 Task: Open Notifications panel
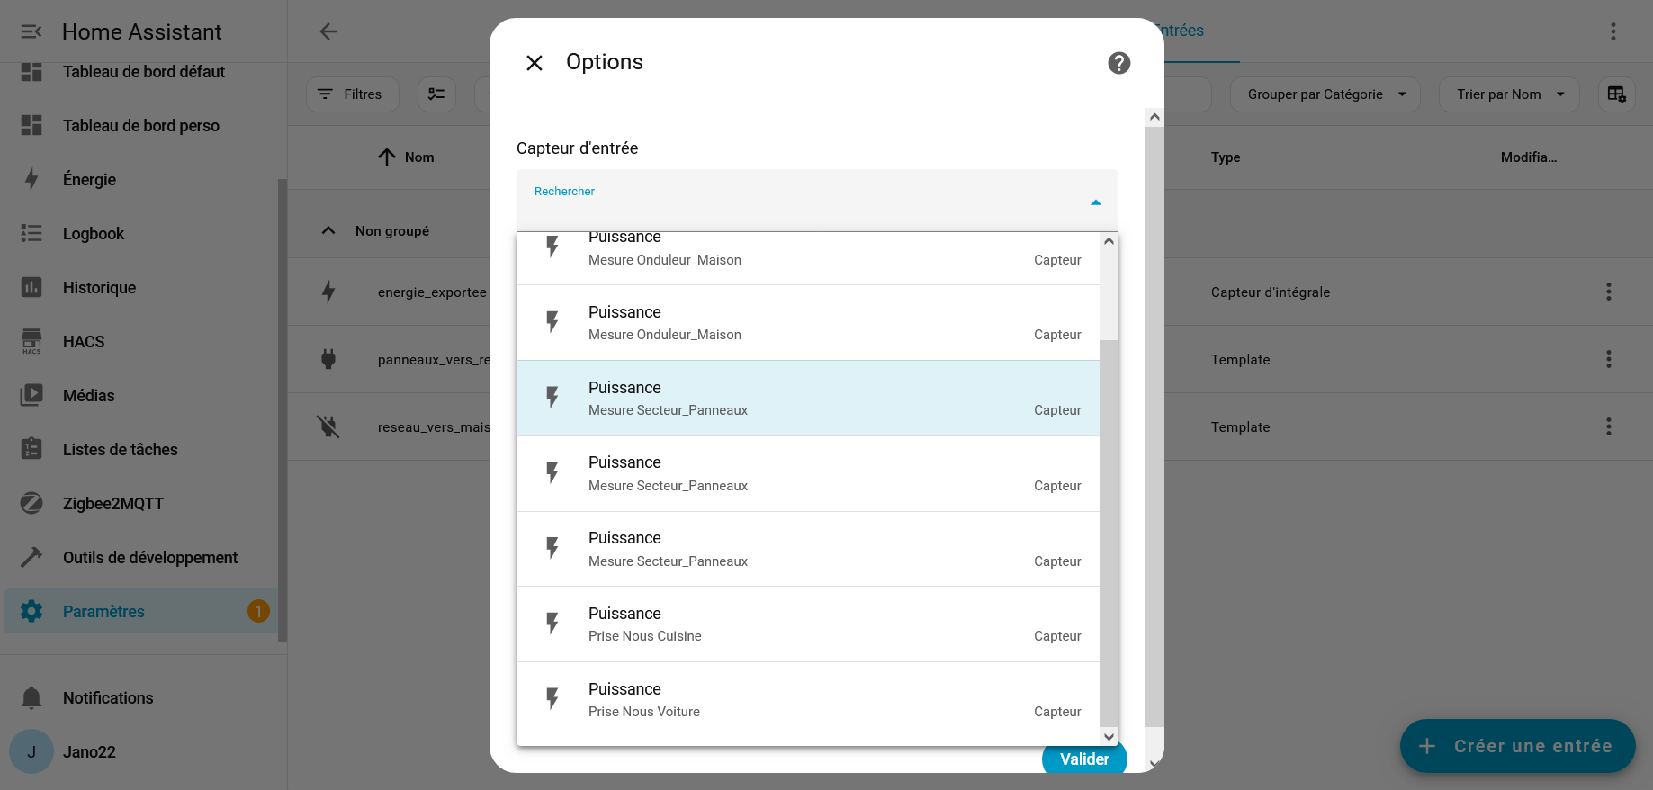[108, 698]
